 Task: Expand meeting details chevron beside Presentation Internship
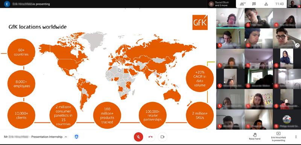click(66, 137)
